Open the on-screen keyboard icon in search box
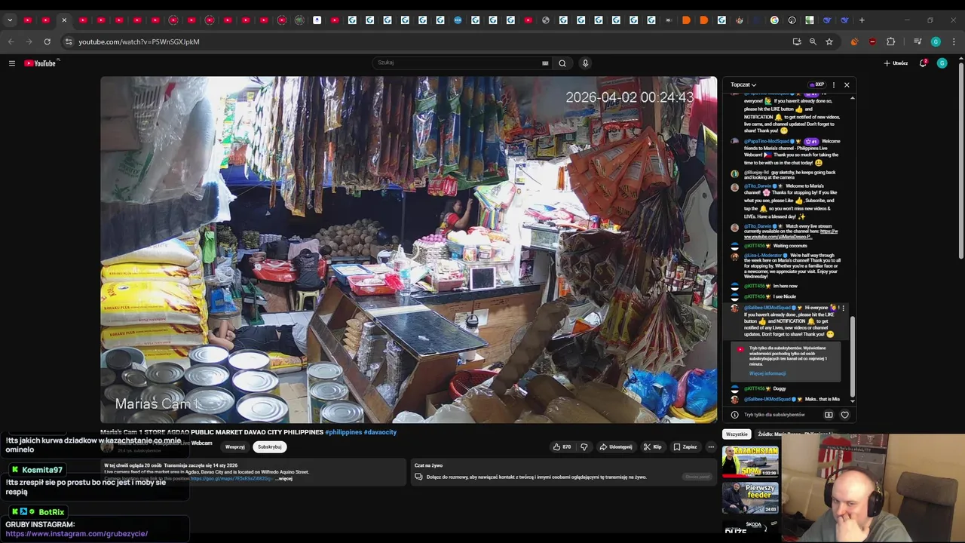 [x=545, y=63]
